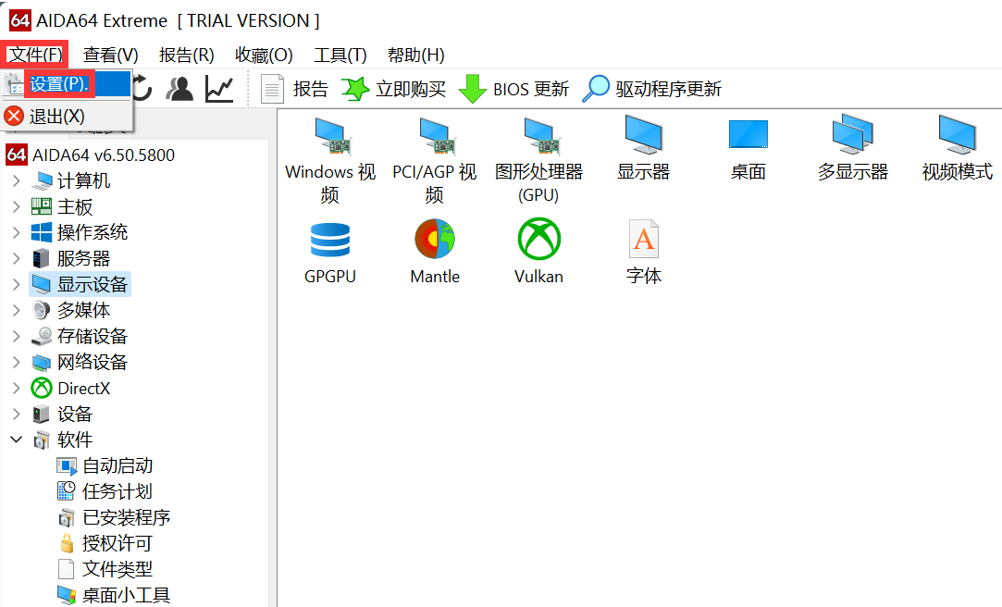Click the BIOS 更新 button

point(514,89)
